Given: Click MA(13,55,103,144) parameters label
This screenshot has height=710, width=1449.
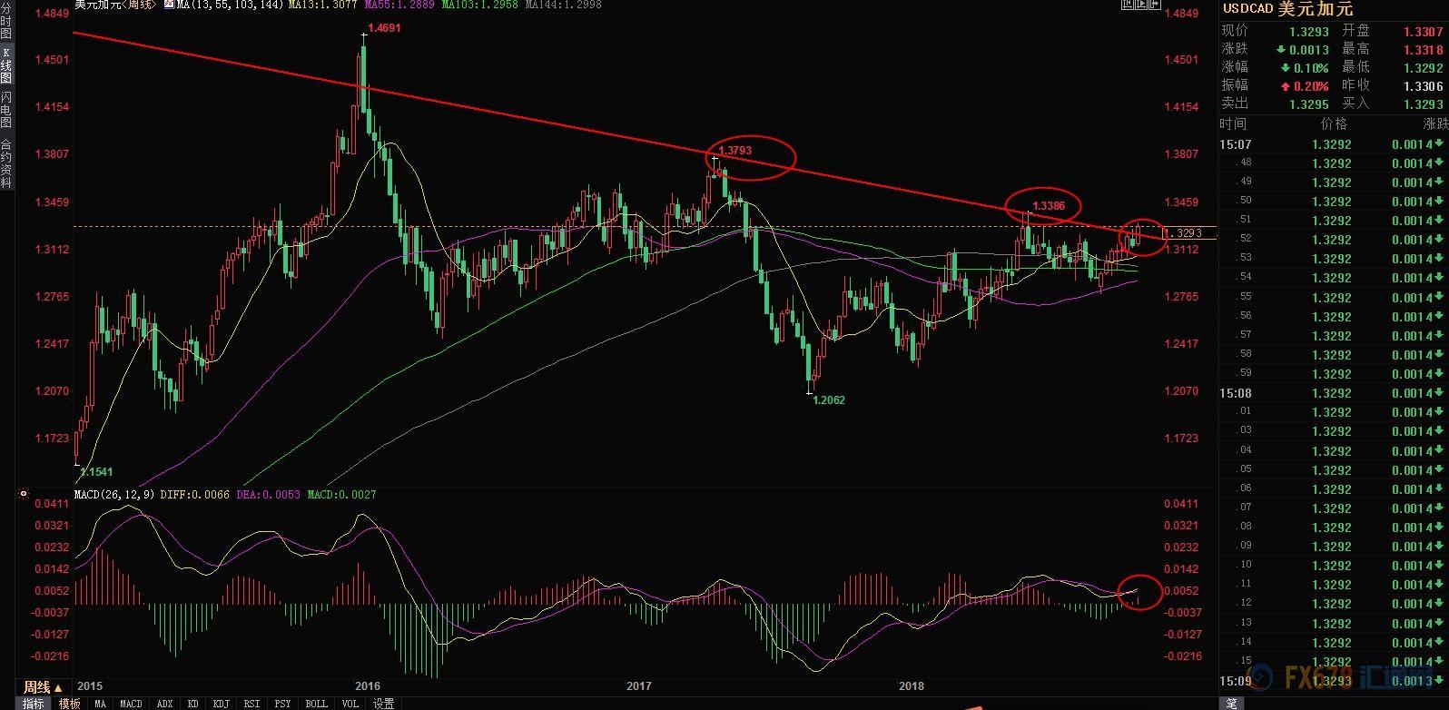Looking at the screenshot, I should [230, 5].
